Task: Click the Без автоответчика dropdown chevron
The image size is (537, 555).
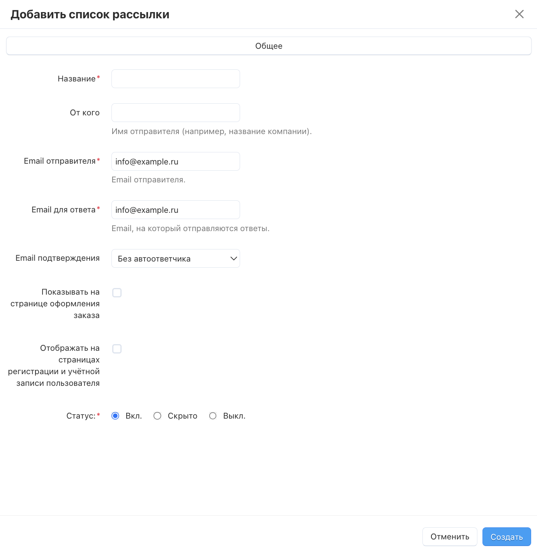Action: (x=234, y=258)
